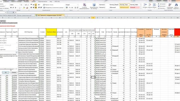Toggle wrap text (Перенос текста)
Viewport: 180px width, 101px height.
48,5
